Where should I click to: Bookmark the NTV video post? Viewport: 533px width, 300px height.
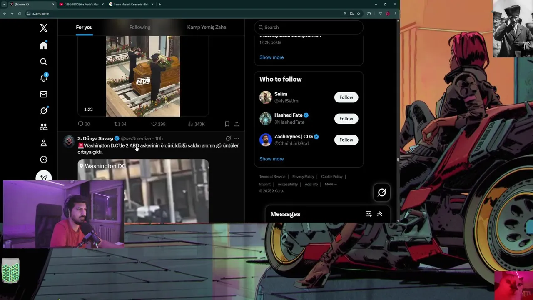click(x=227, y=124)
